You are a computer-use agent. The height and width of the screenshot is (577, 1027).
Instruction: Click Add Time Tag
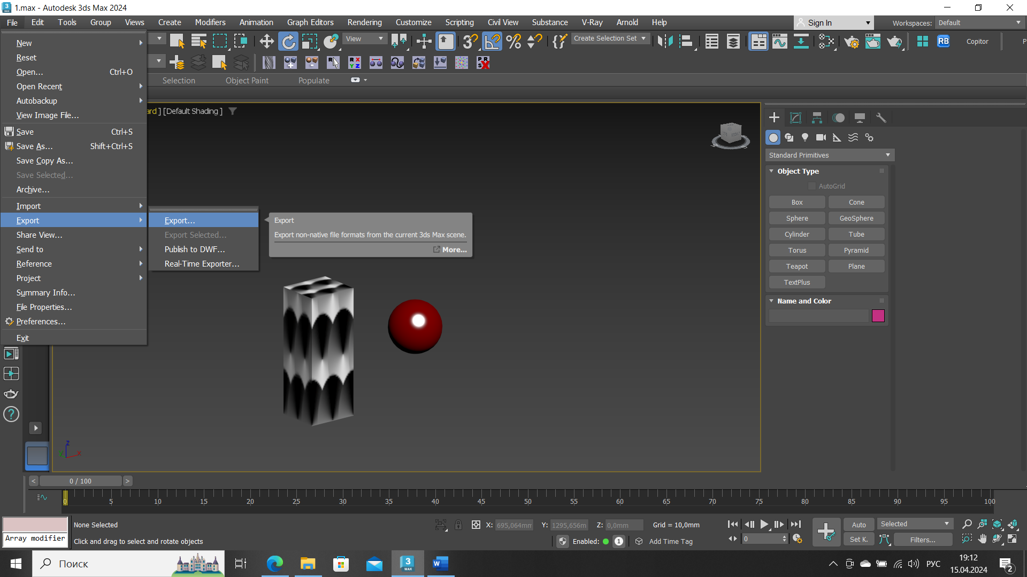pos(670,541)
